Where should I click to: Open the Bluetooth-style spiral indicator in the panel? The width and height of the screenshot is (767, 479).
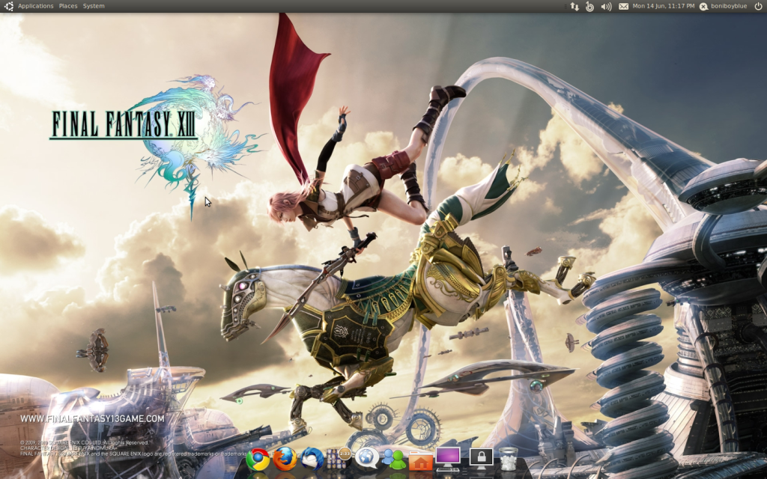590,6
